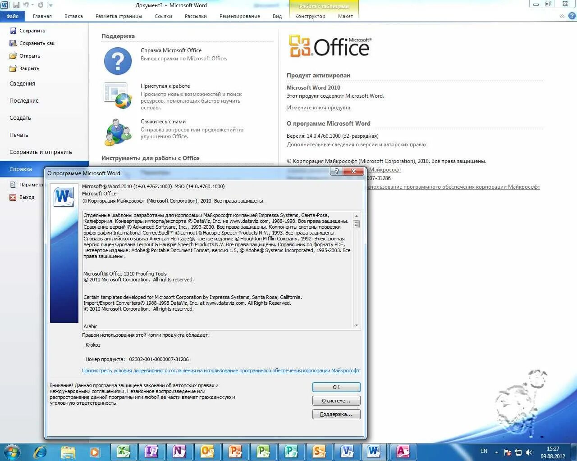Switch to Разметка страницы tab
Image resolution: width=577 pixels, height=461 pixels.
[119, 16]
